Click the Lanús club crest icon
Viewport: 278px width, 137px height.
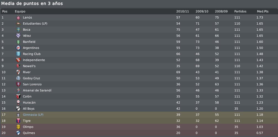[x=18, y=18]
